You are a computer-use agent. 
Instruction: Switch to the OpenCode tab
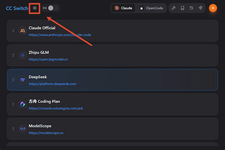[x=151, y=8]
